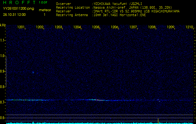196x124 pixels.
Task: Click the 1205 time marker
Action: click(96, 27)
